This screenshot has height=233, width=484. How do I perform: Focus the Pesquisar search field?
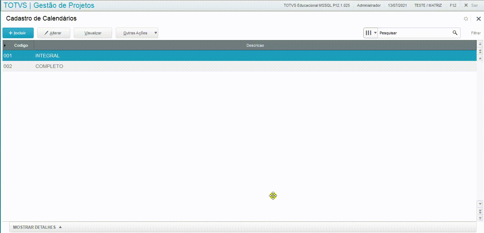coord(414,33)
